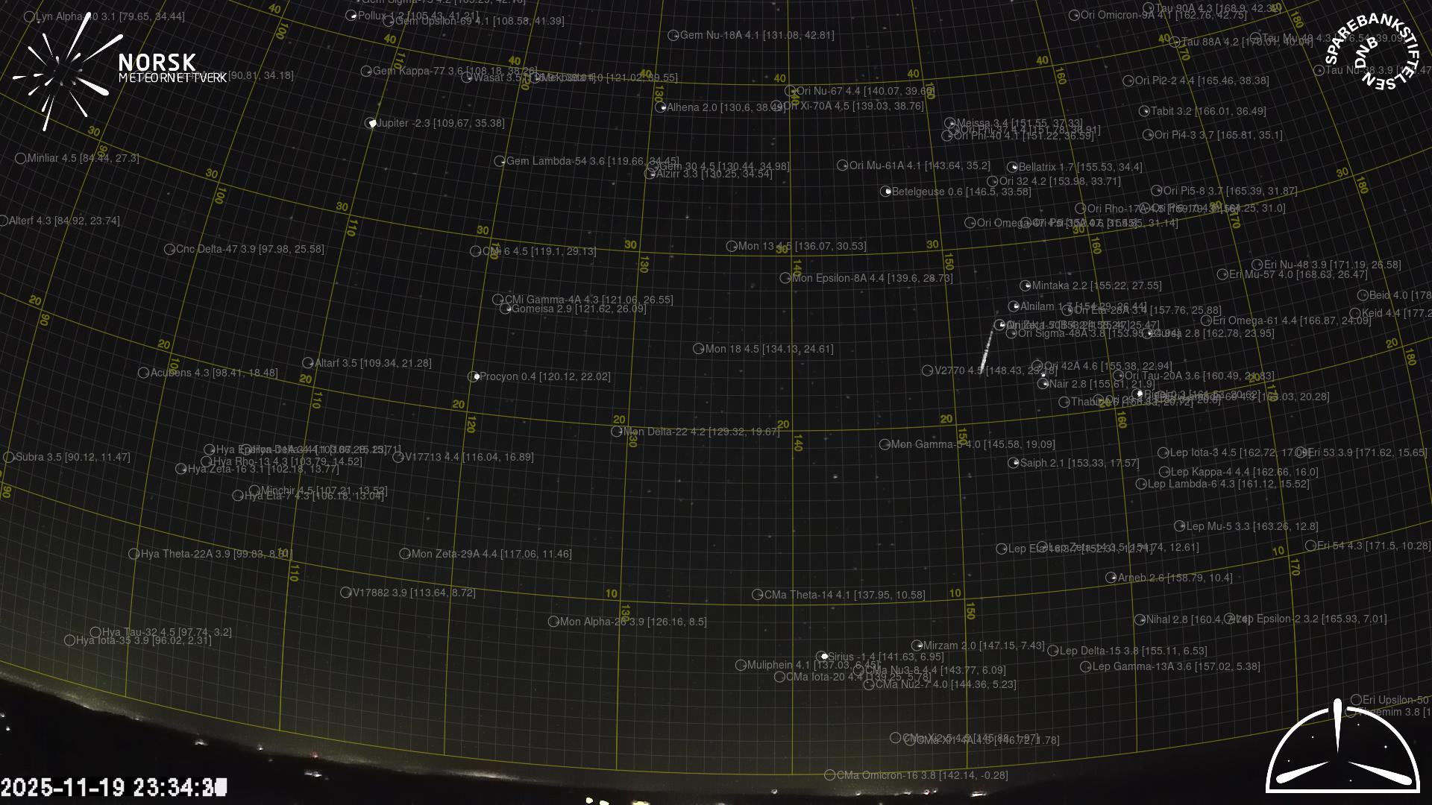Viewport: 1432px width, 805px height.
Task: Select the Procyon star marker circle
Action: click(x=474, y=376)
